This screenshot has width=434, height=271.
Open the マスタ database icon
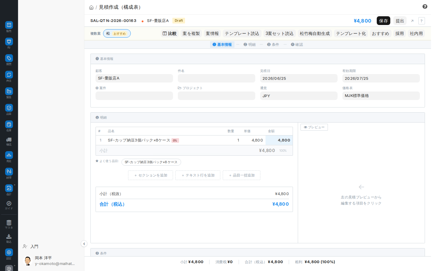(9, 223)
